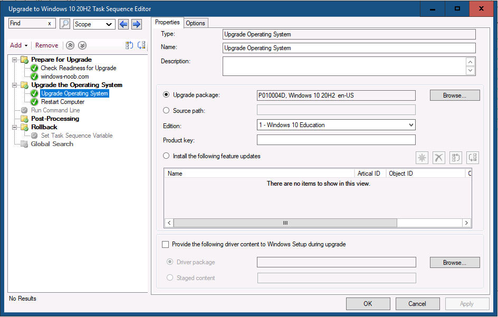This screenshot has width=498, height=317.
Task: Move selected step up
Action: click(x=70, y=45)
